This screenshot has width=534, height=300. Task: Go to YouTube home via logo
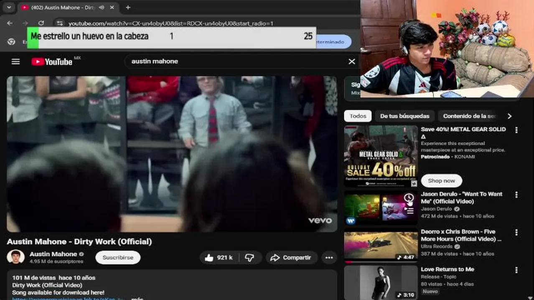[x=52, y=62]
